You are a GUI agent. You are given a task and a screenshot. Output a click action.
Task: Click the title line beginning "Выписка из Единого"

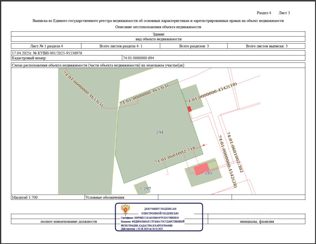(x=158, y=21)
